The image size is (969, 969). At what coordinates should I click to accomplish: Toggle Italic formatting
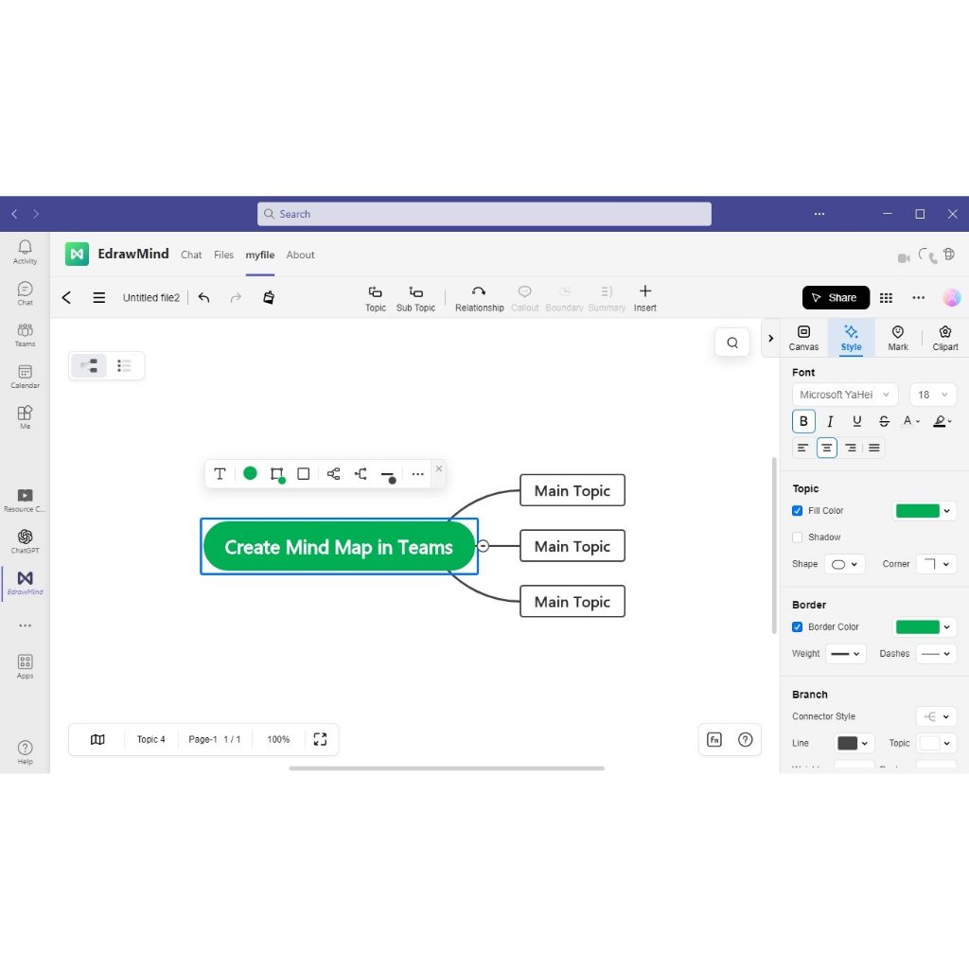click(830, 421)
